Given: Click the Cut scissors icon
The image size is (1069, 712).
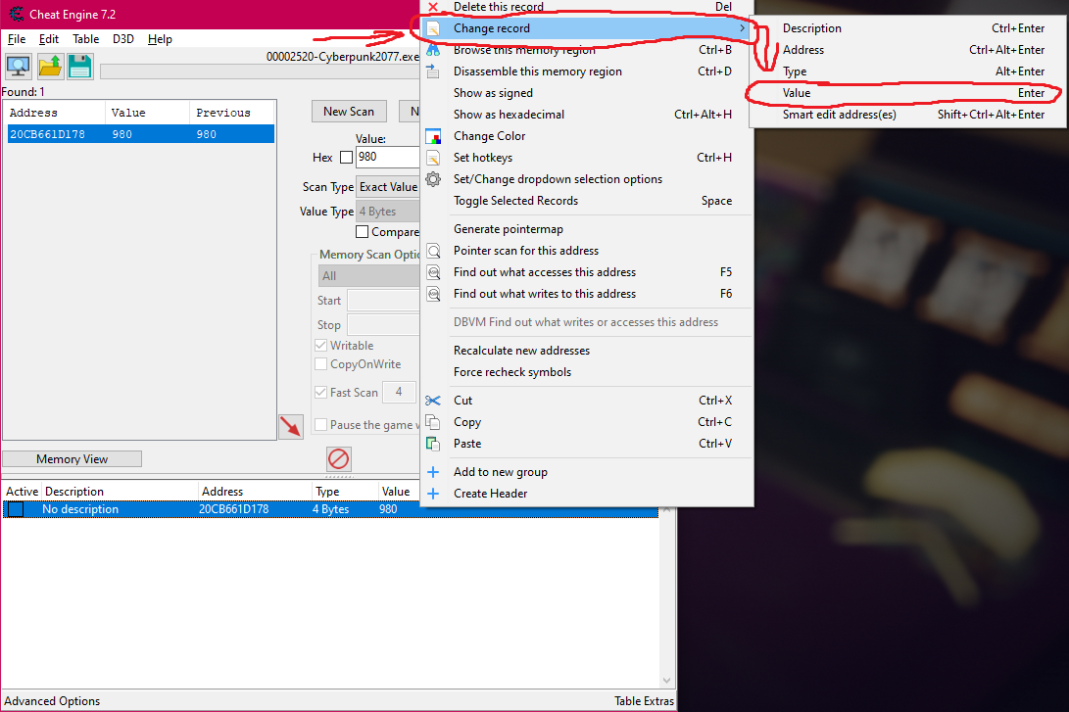Looking at the screenshot, I should tap(433, 401).
